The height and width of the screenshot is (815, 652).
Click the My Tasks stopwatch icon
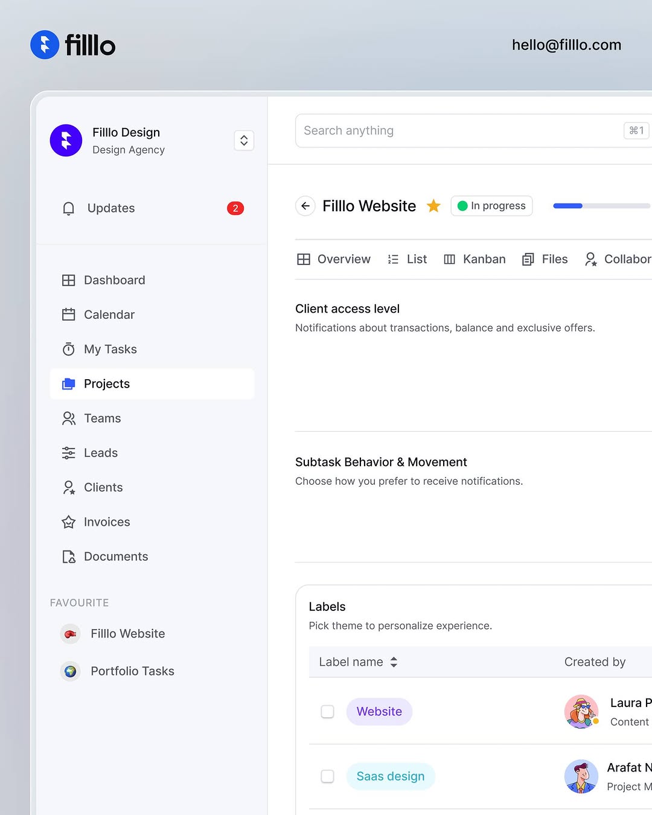tap(69, 349)
